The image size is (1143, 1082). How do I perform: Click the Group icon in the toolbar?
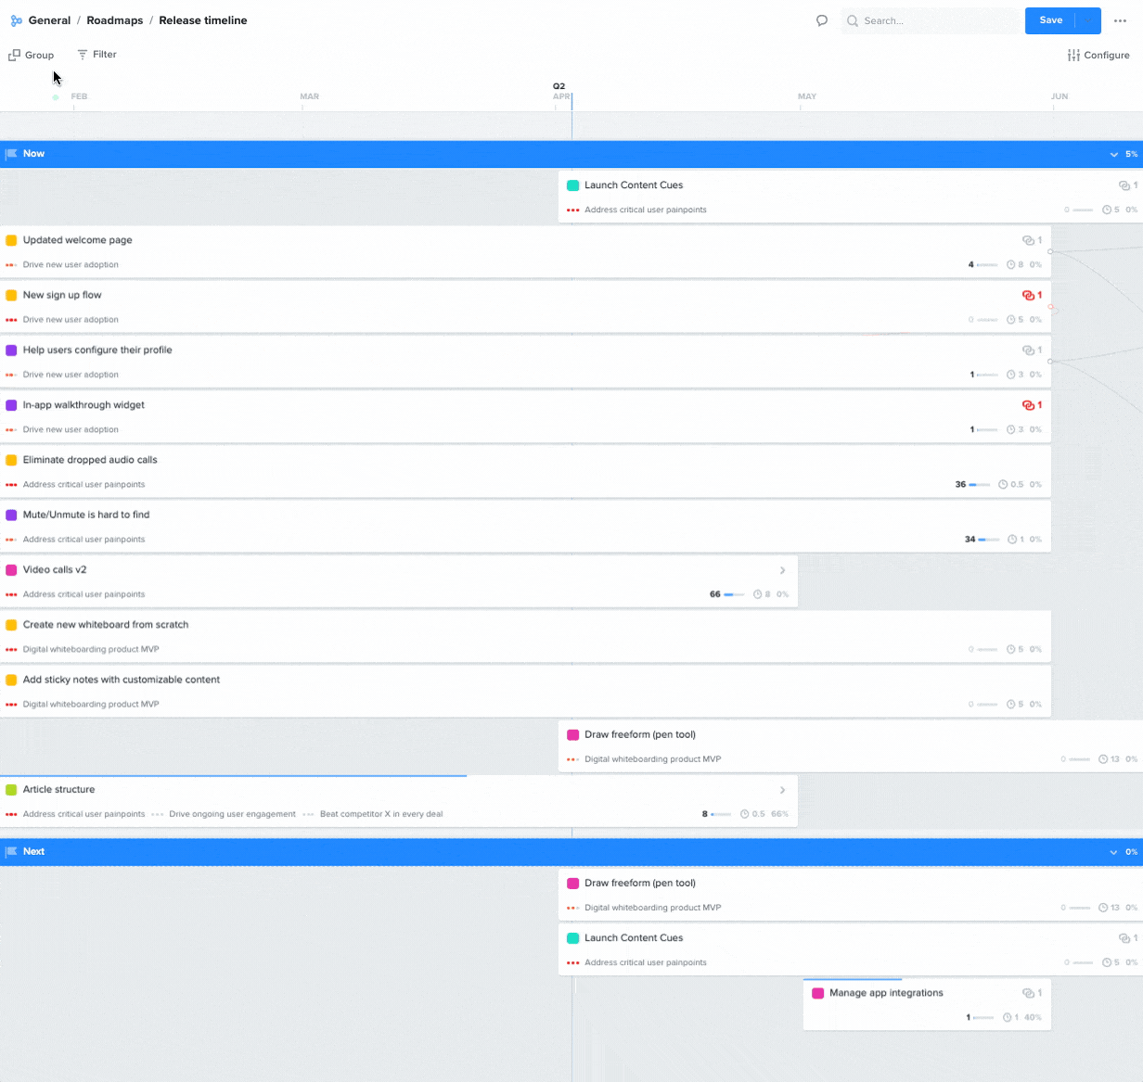(14, 56)
